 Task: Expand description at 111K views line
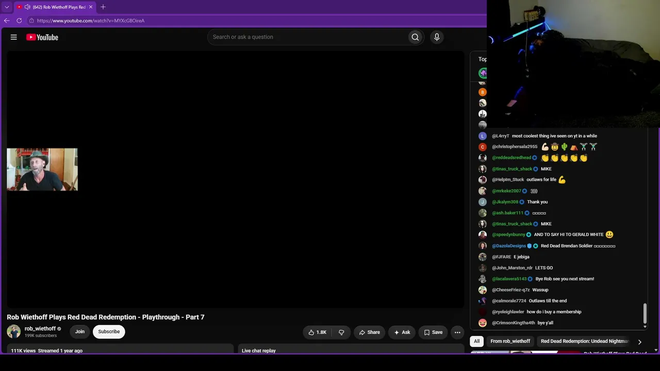click(x=47, y=351)
